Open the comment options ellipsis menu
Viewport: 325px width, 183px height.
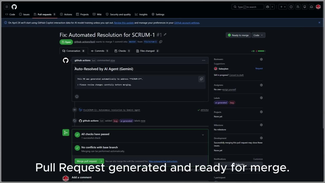pos(203,60)
